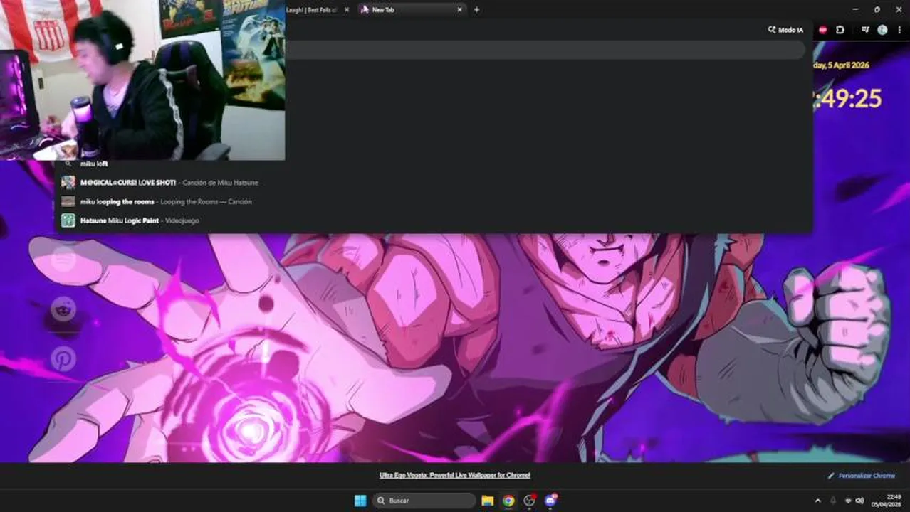The image size is (910, 512).
Task: Open the Extensions puzzle-piece icon
Action: click(840, 30)
